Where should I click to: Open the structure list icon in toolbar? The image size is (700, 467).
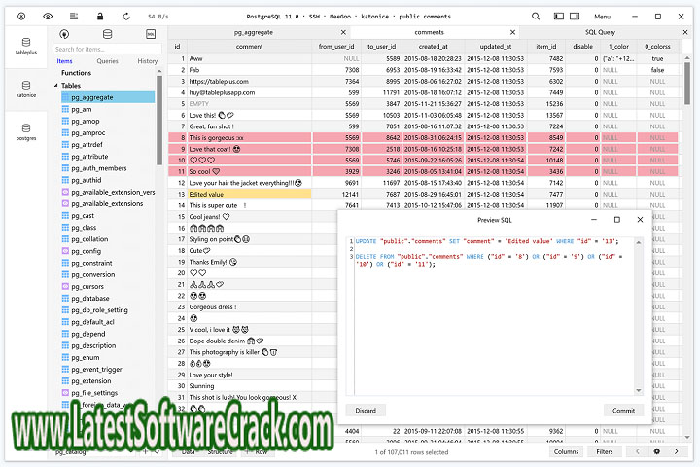tap(74, 17)
